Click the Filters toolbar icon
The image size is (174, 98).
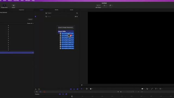coord(110,5)
